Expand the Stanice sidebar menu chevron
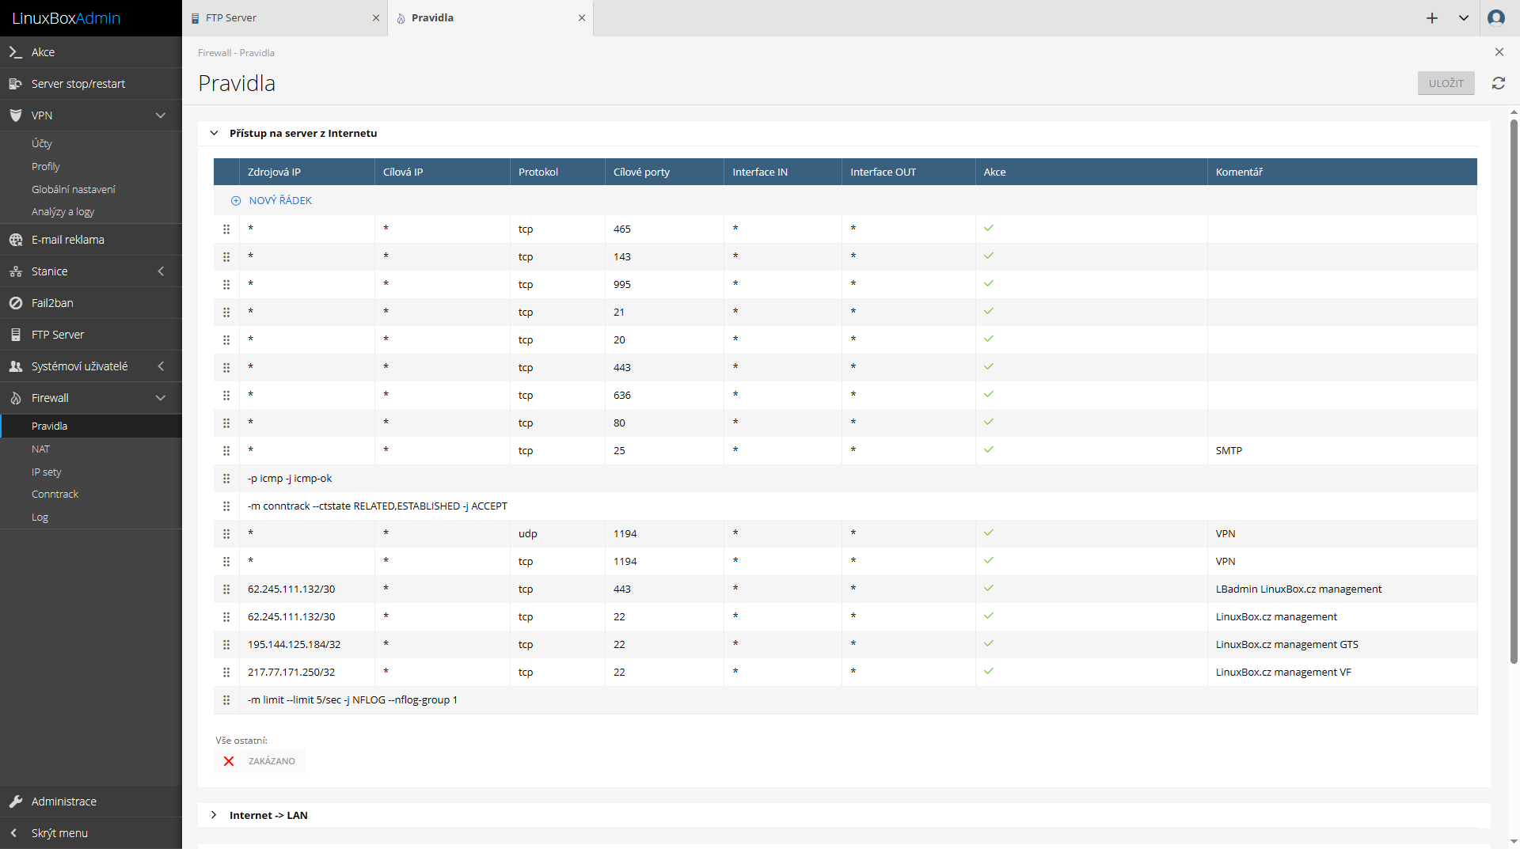This screenshot has width=1520, height=849. [x=161, y=271]
